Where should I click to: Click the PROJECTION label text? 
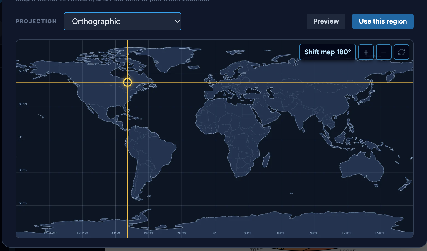(36, 21)
